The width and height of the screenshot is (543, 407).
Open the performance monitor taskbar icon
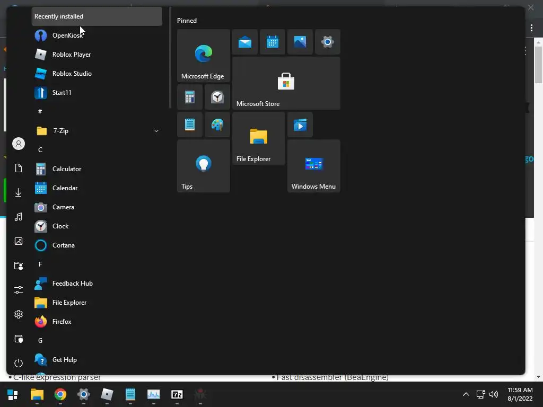[x=153, y=394]
